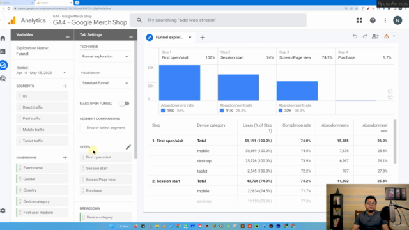Select the Event name dimension
The height and width of the screenshot is (230, 409).
pos(42,168)
